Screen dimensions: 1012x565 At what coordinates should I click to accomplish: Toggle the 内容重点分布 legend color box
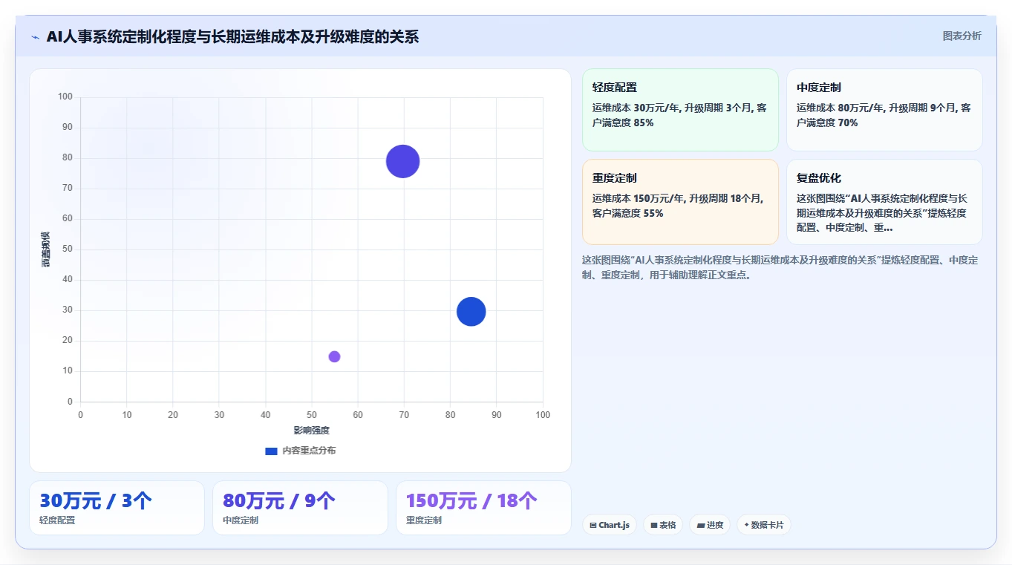[x=271, y=451]
